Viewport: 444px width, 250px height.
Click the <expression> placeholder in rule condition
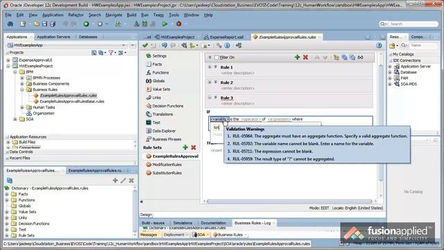point(279,119)
